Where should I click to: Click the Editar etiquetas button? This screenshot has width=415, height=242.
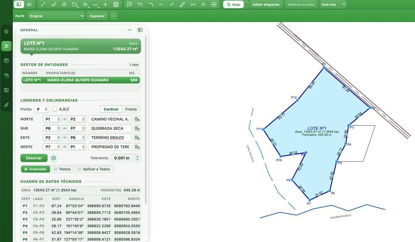(266, 4)
